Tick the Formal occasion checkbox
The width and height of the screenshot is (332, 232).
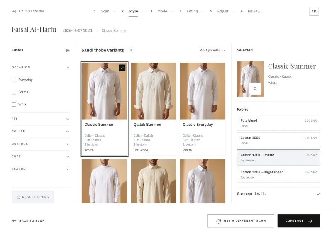14,92
